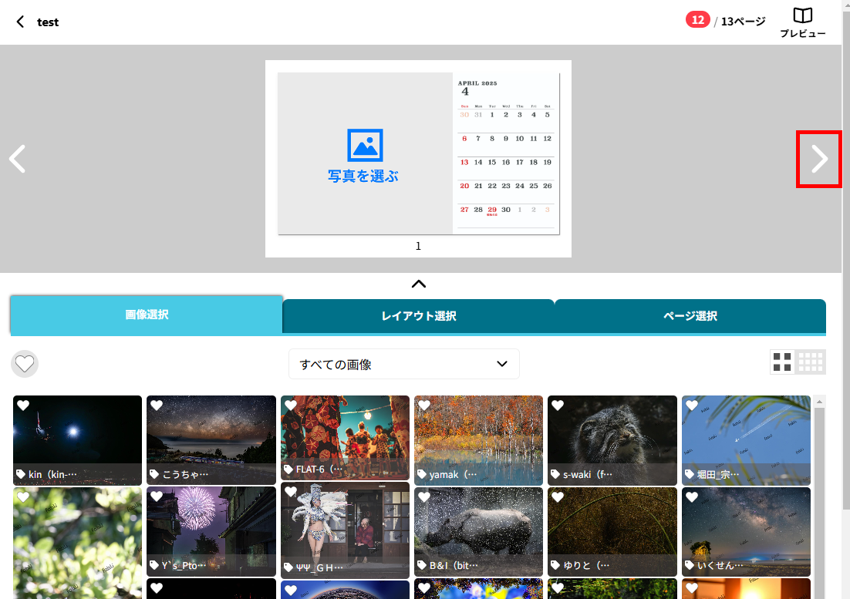Switch to small grid view
Viewport: 850px width, 599px height.
pos(811,362)
